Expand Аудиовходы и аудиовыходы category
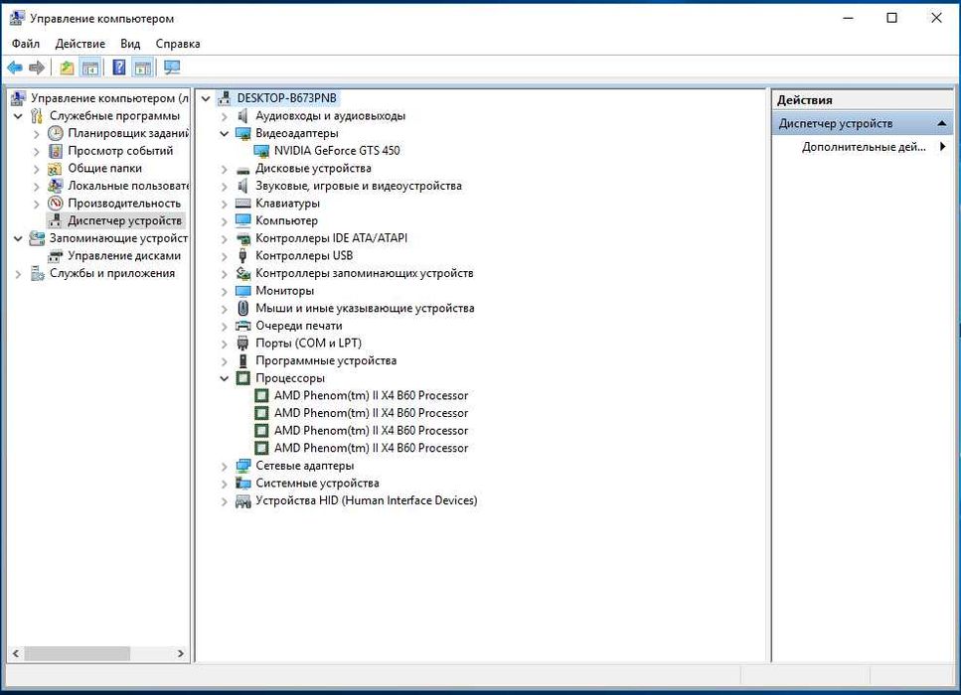This screenshot has height=695, width=961. 225,116
